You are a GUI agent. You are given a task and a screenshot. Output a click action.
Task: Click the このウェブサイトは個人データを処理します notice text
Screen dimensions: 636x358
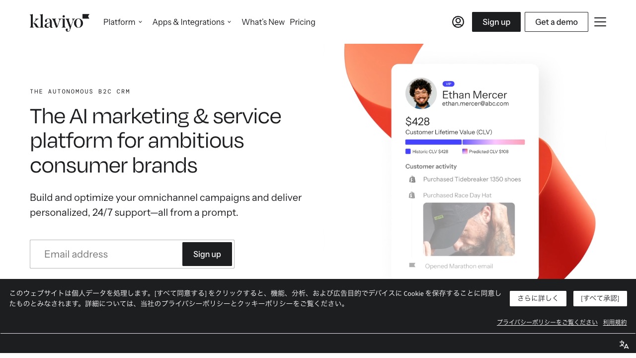tap(255, 298)
